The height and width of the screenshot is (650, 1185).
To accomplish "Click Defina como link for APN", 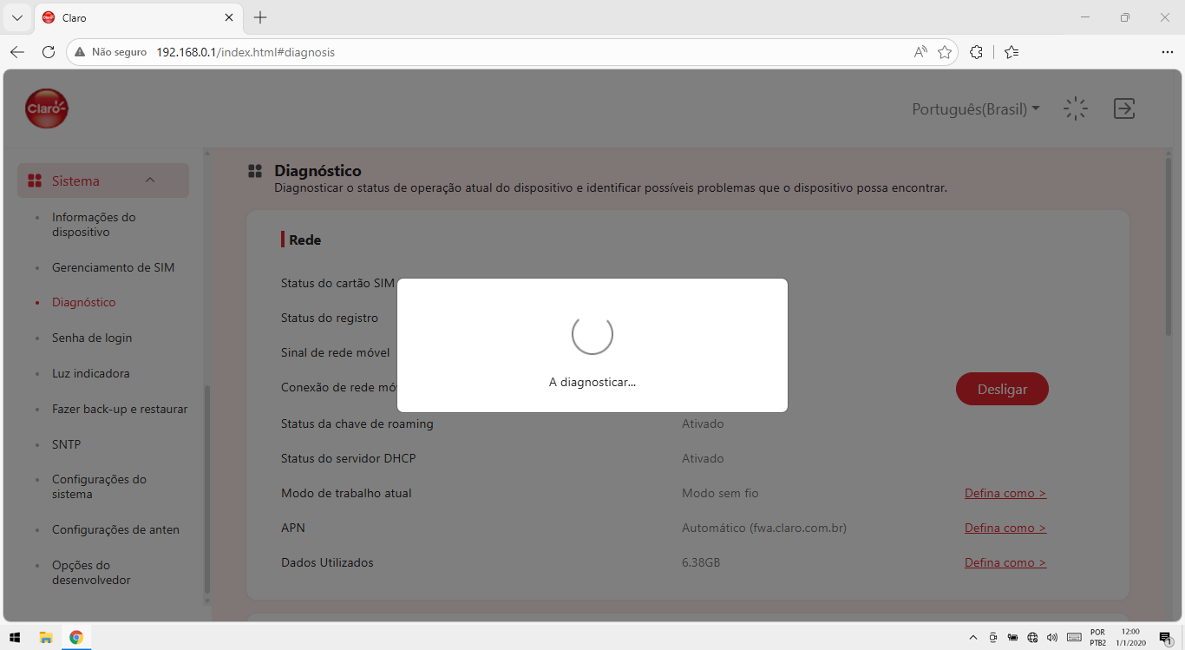I will tap(1005, 528).
